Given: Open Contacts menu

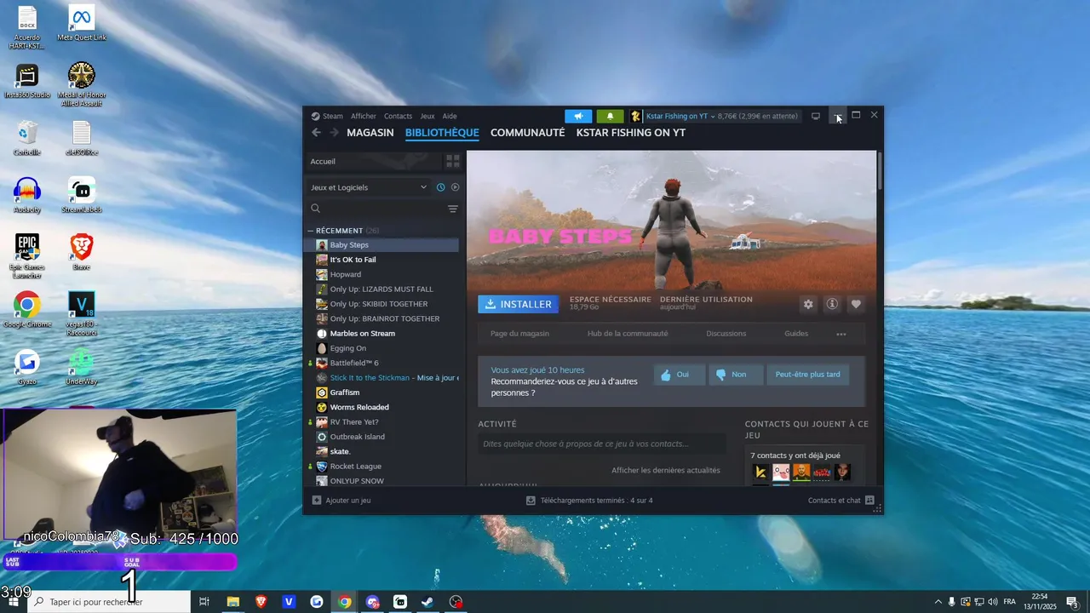Looking at the screenshot, I should tap(398, 116).
